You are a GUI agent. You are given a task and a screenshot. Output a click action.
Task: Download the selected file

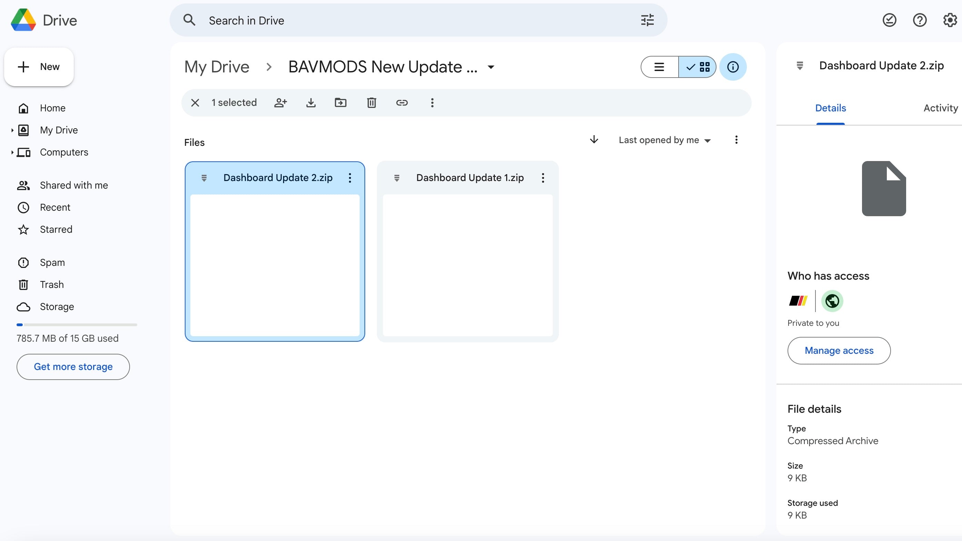click(x=311, y=103)
